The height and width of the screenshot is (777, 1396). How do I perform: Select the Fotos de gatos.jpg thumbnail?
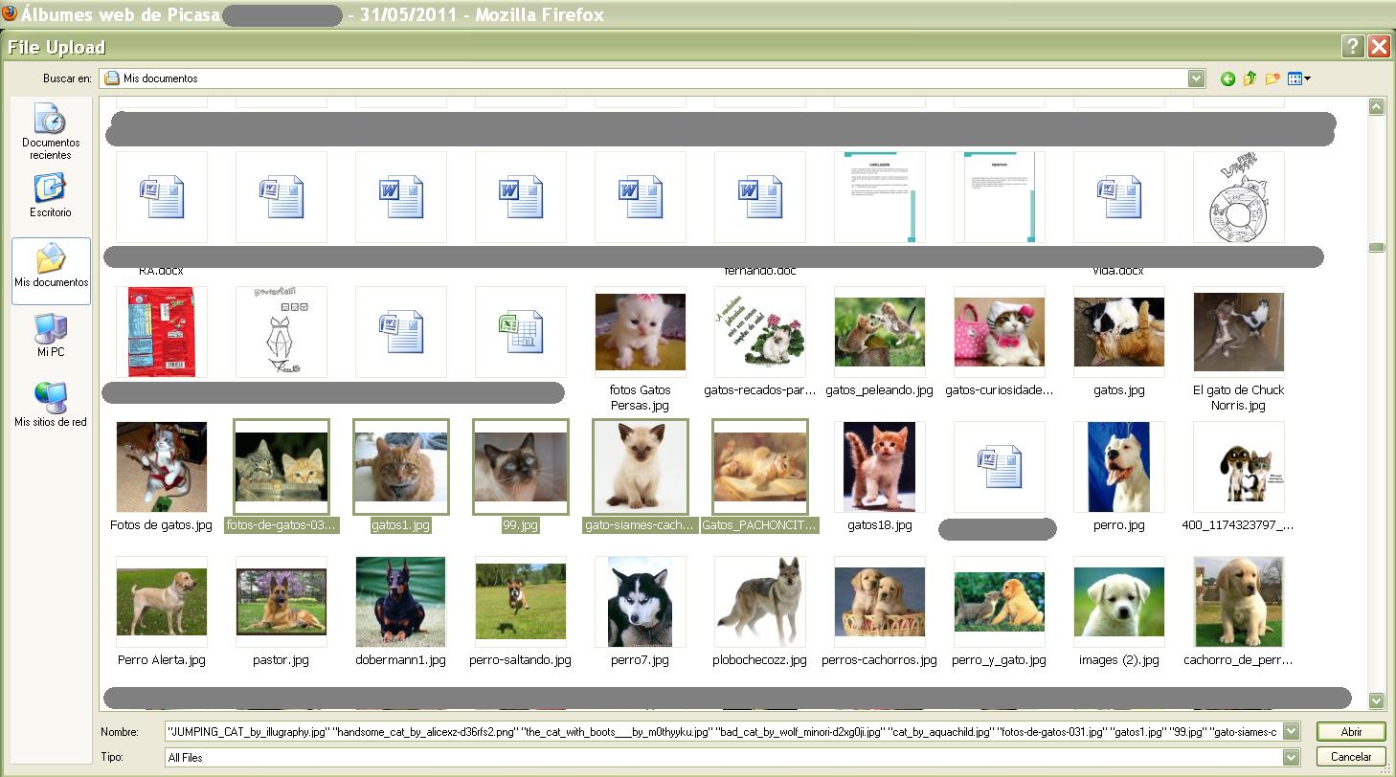(x=162, y=467)
